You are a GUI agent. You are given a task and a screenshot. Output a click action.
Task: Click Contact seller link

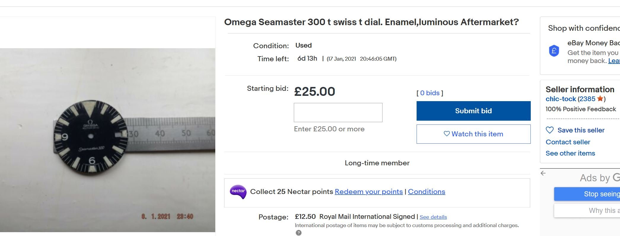click(x=568, y=142)
